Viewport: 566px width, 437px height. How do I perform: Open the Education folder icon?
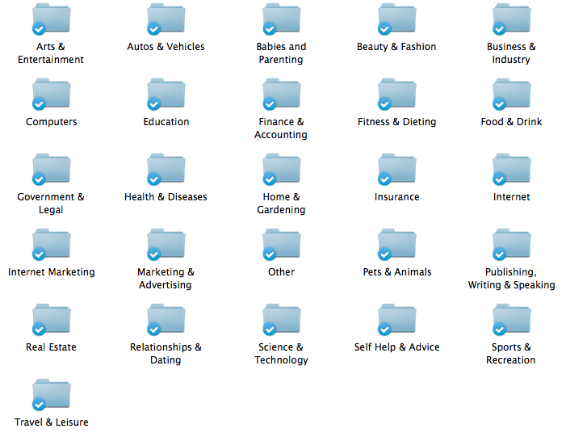pos(166,95)
